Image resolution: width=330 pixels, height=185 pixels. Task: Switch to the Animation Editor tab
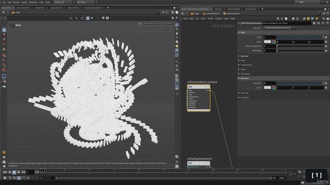(23, 8)
